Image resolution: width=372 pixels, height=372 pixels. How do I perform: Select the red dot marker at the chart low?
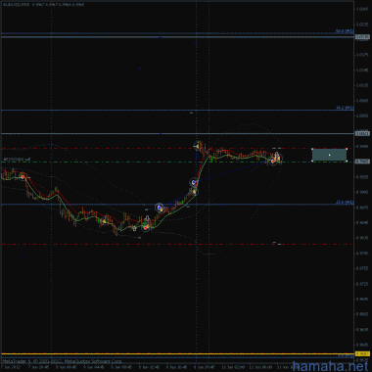tap(145, 228)
